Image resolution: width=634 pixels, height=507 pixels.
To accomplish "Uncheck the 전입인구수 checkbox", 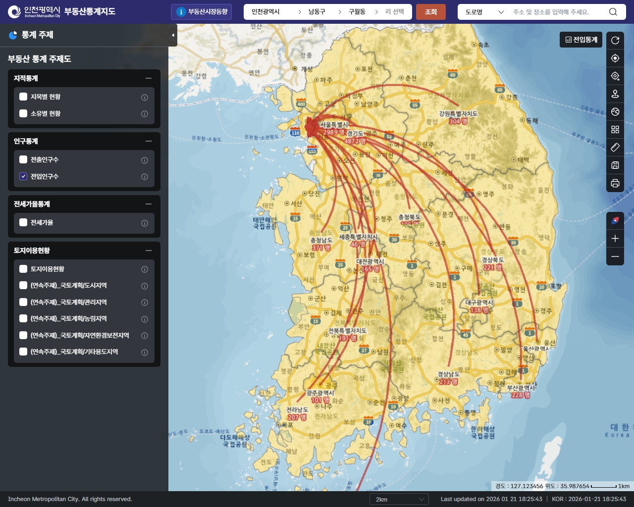I will (23, 176).
